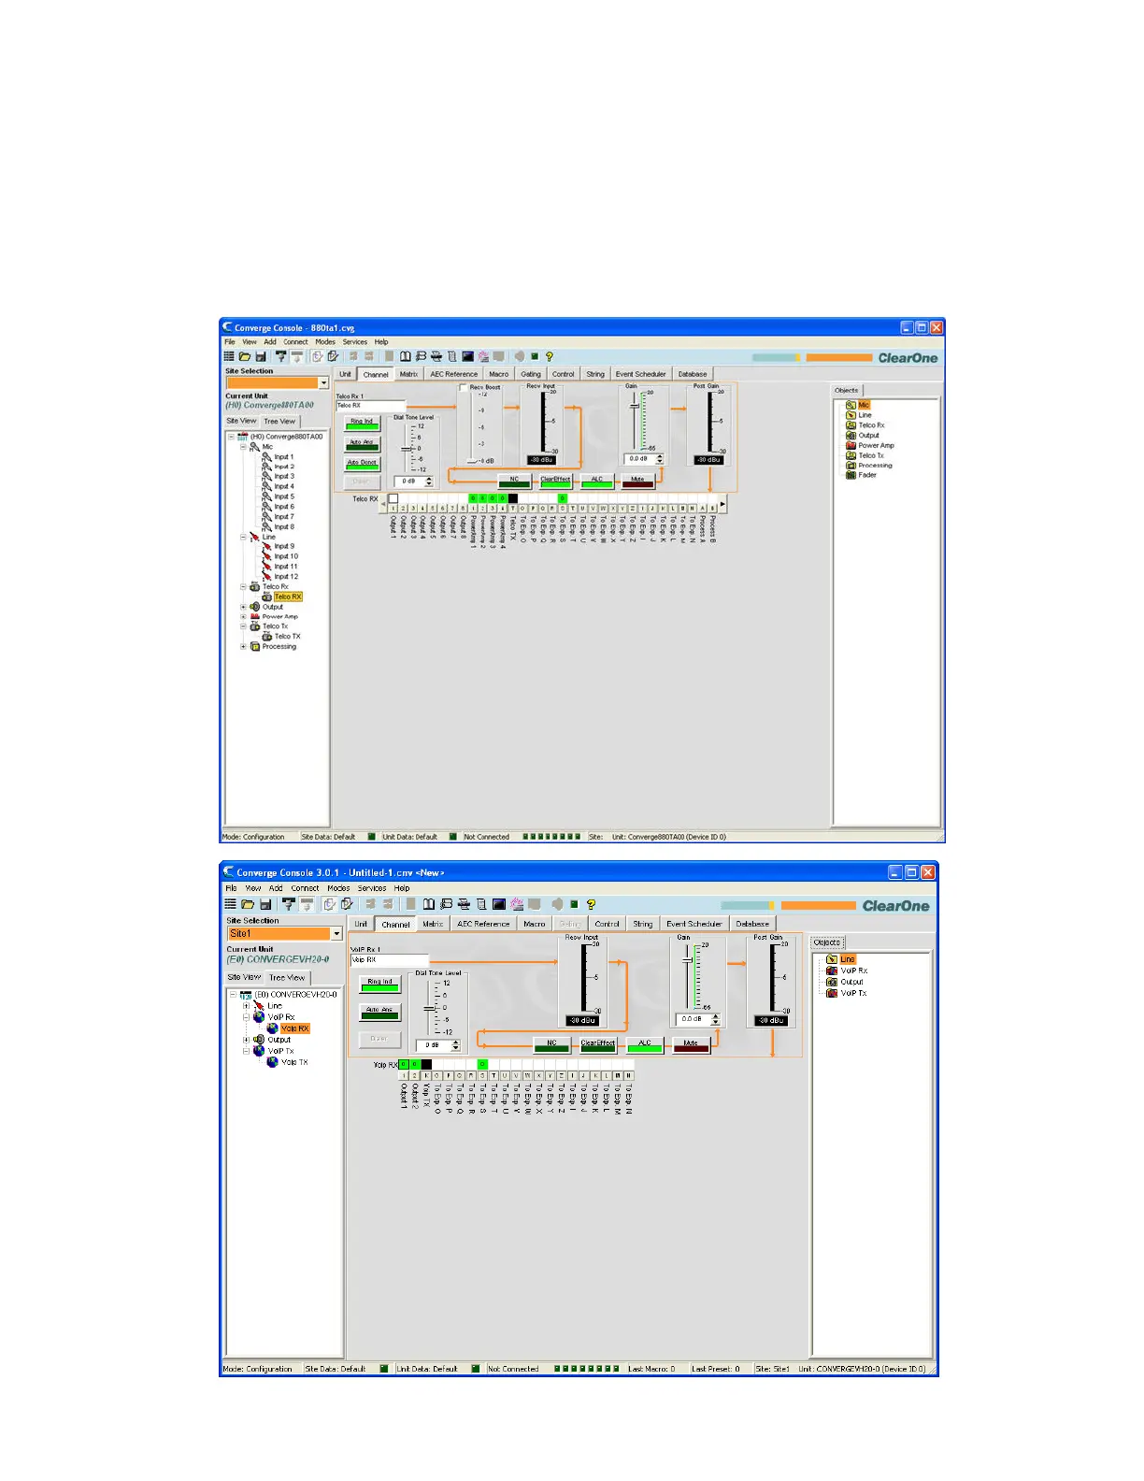Image resolution: width=1144 pixels, height=1481 pixels.
Task: Select the Power Amp icon in the Objects list
Action: point(851,445)
